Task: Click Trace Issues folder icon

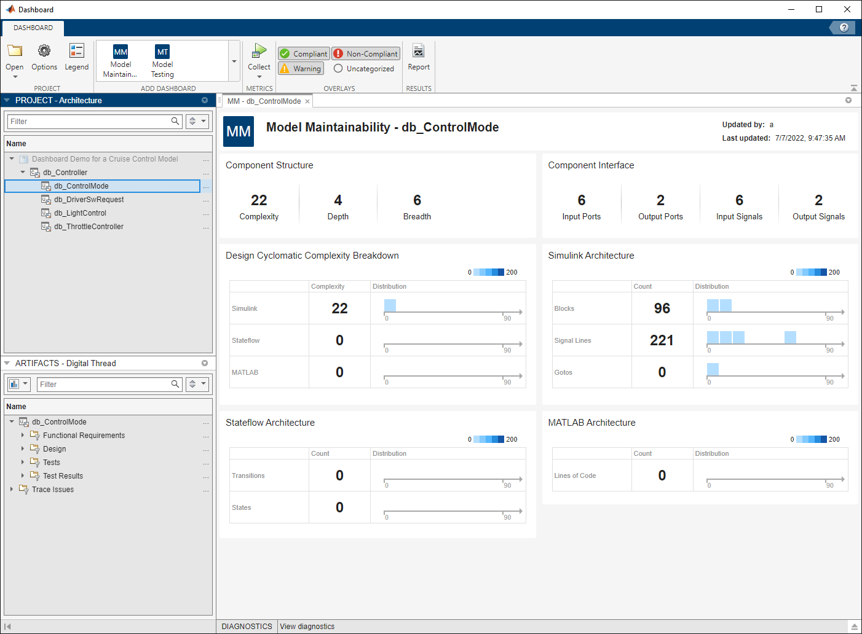Action: (x=24, y=490)
